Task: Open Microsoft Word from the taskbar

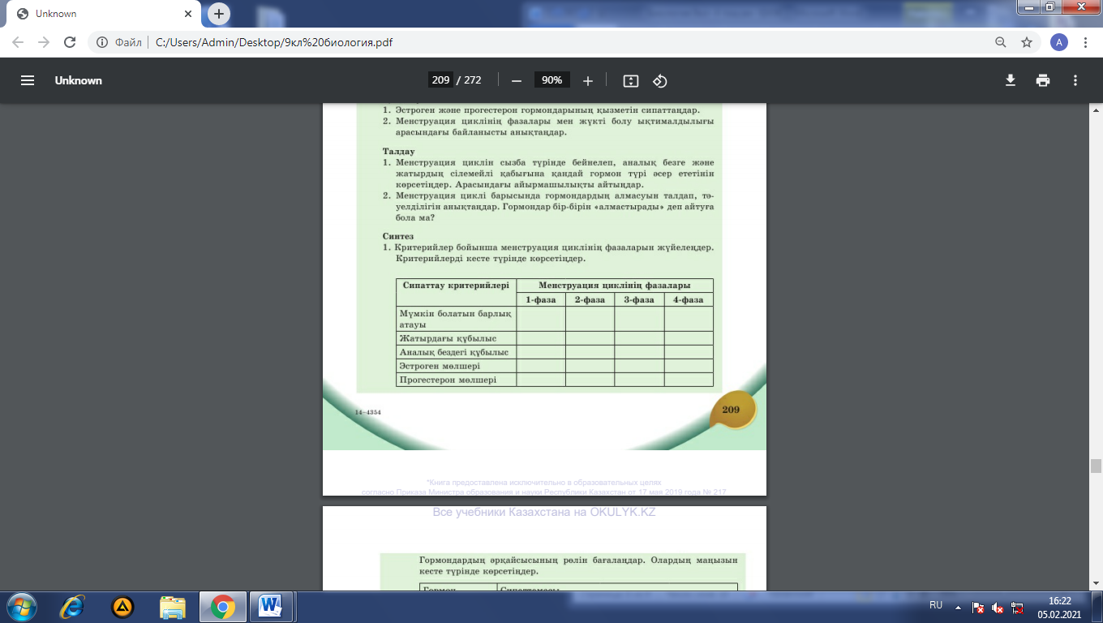Action: point(271,607)
